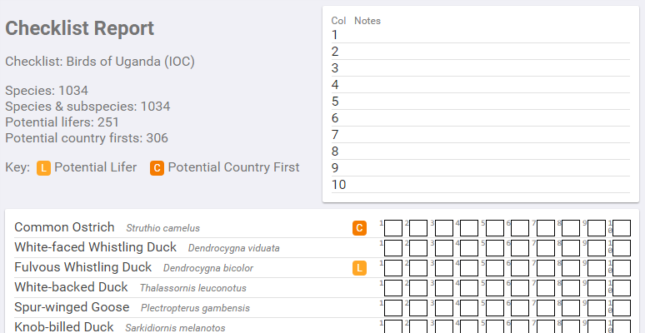This screenshot has height=333, width=645.
Task: Tick column 1 box for Common Ostrich
Action: pos(393,228)
